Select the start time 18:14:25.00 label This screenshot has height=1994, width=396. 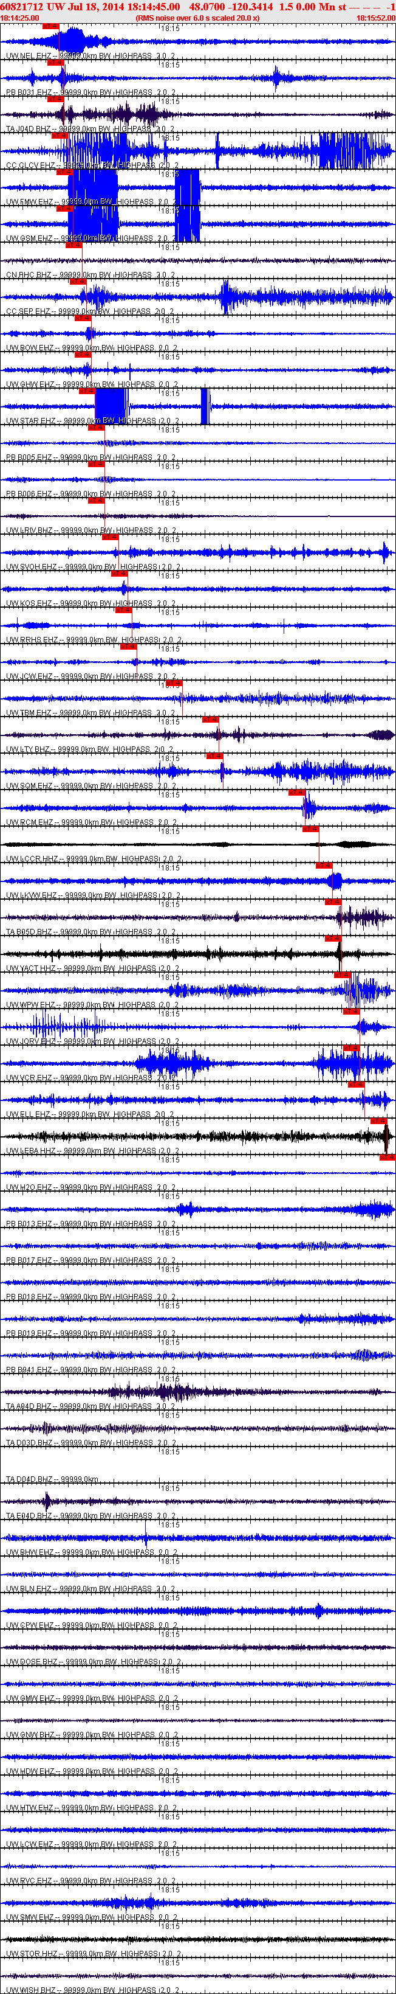pyautogui.click(x=19, y=18)
